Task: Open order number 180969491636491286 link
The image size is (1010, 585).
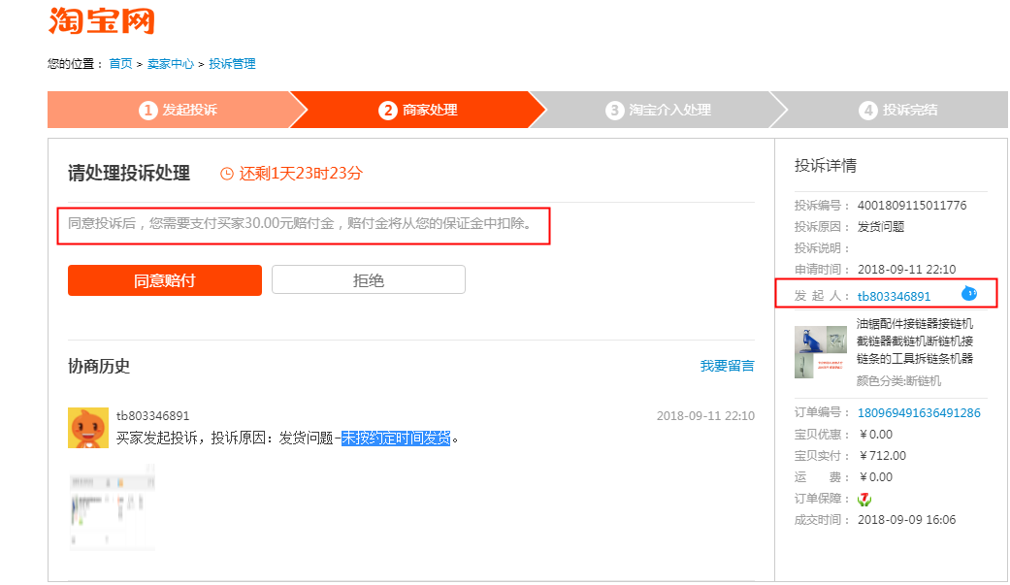Action: click(919, 413)
